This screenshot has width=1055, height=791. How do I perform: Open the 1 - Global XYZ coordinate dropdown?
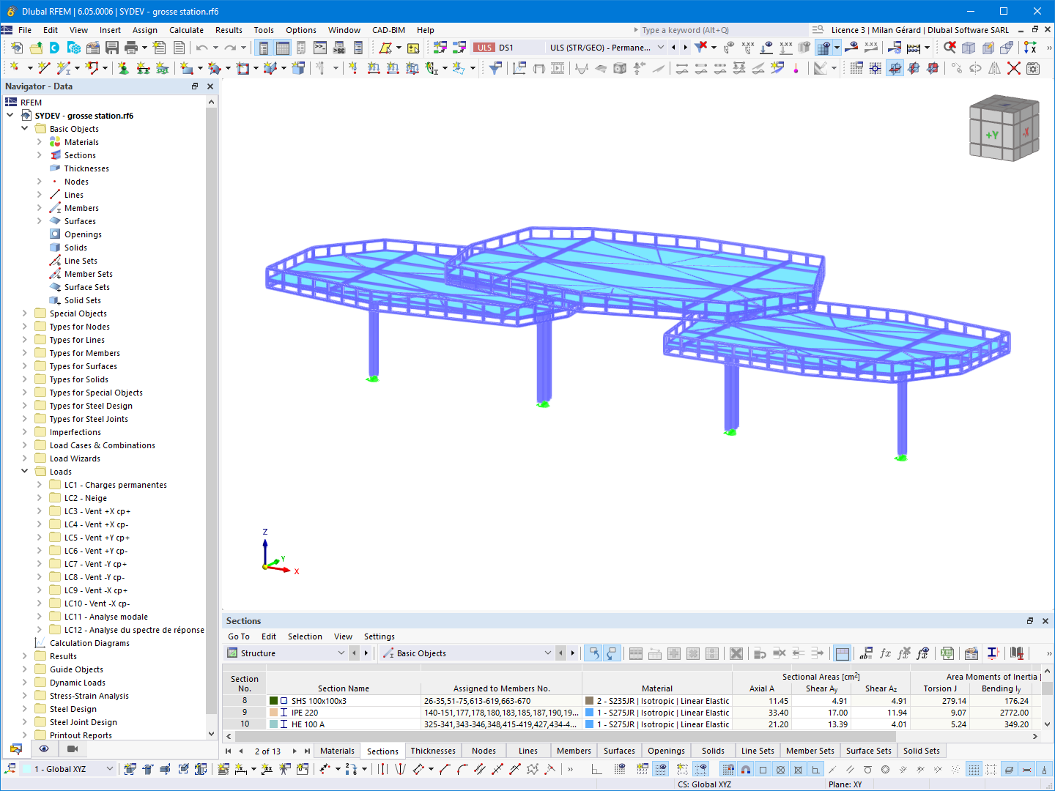click(110, 769)
